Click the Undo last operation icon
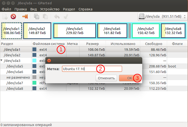 coord(57,16)
